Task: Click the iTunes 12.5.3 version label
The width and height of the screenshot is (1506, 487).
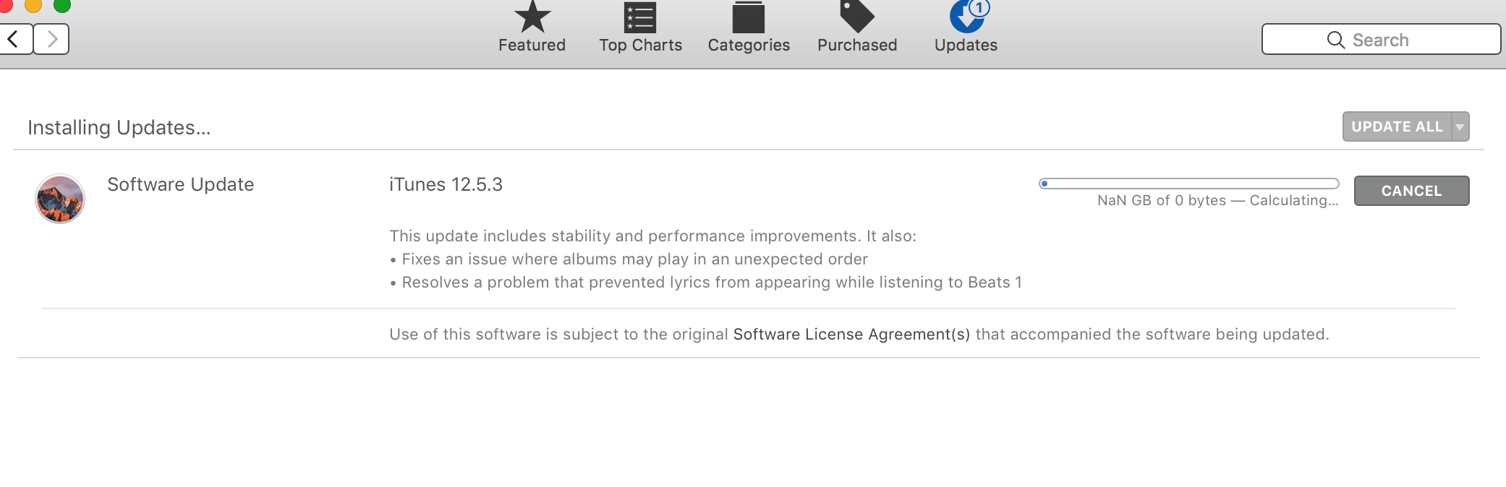Action: tap(445, 184)
